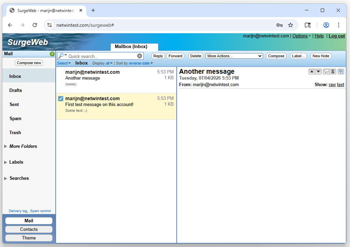Click into the Quick search field
The image size is (350, 247).
pyautogui.click(x=101, y=56)
